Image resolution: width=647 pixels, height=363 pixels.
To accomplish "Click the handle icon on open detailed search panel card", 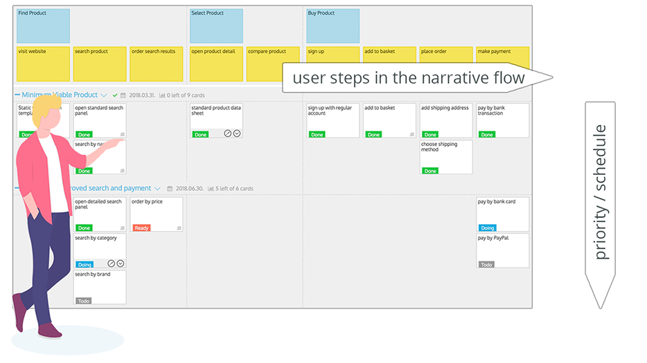I will point(122,228).
